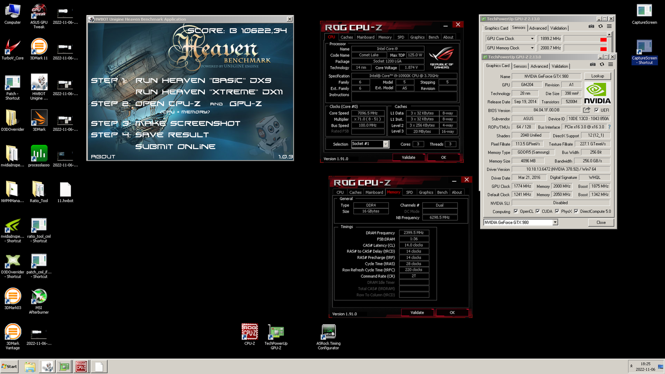The image size is (665, 374).
Task: Click Bus Interface question mark icon
Action: [609, 127]
